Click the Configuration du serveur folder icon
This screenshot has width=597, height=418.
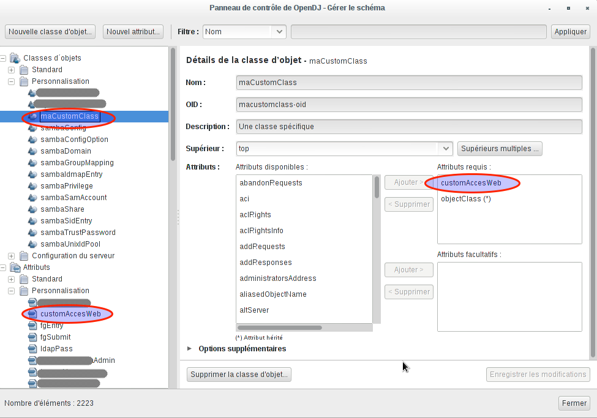(24, 256)
